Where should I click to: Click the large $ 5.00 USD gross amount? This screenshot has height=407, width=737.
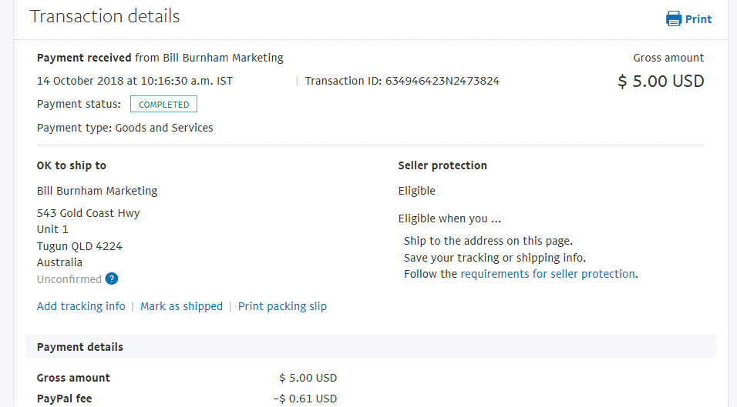(661, 81)
